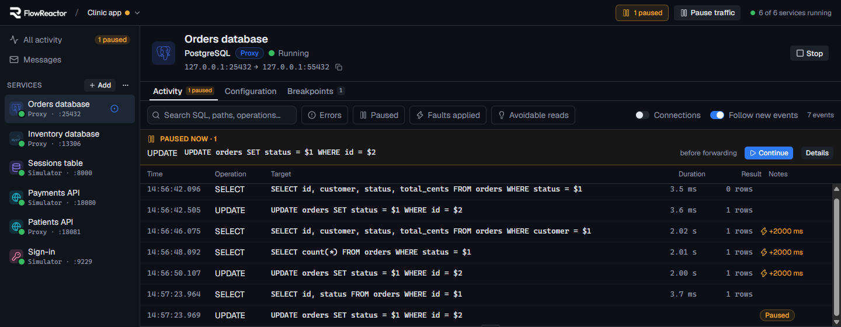The height and width of the screenshot is (327, 841).
Task: Click the large PostgreSQL elephant icon
Action: click(164, 53)
